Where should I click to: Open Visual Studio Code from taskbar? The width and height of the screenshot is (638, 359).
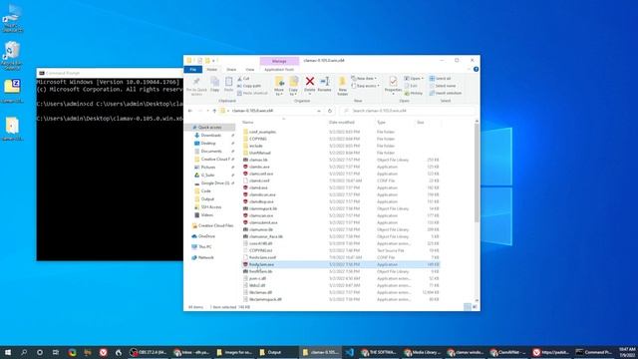349,352
